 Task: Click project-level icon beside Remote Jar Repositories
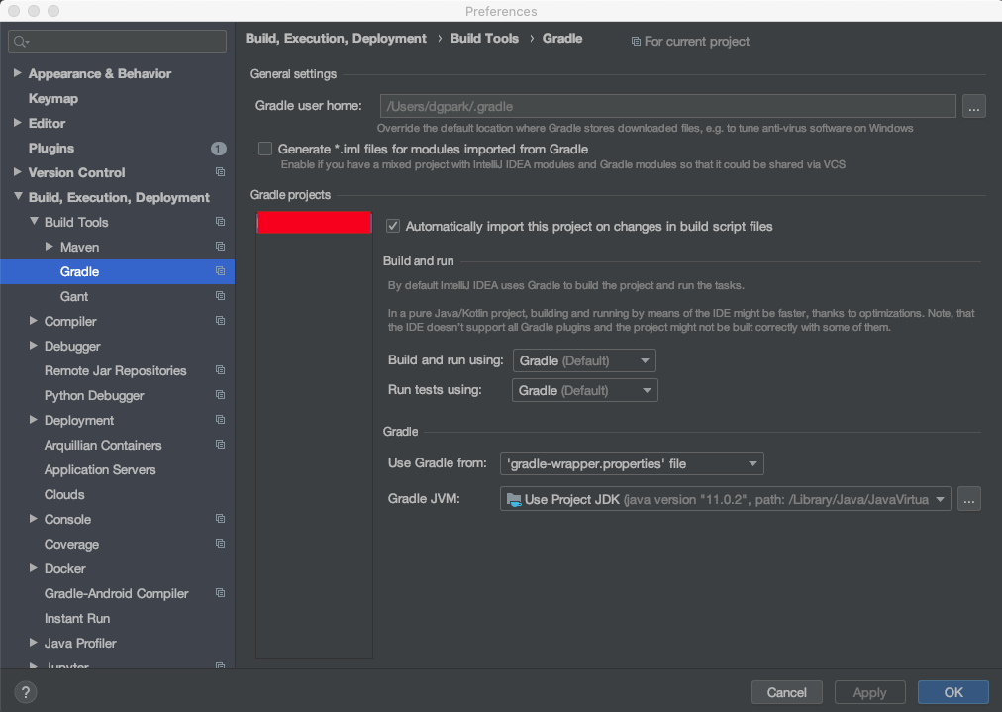221,370
